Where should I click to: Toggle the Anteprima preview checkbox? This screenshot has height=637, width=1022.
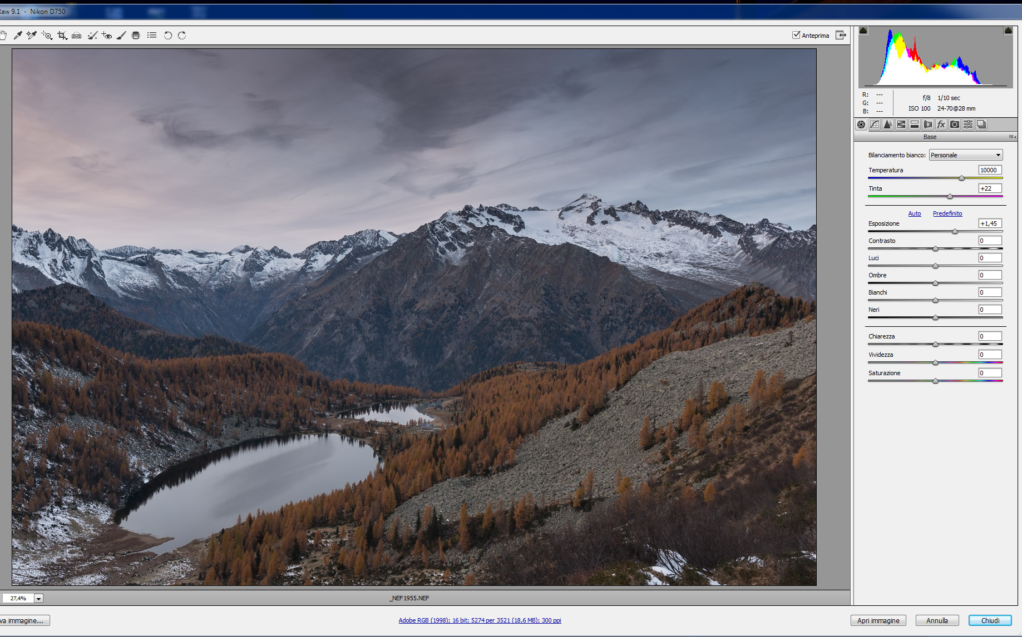tap(796, 35)
